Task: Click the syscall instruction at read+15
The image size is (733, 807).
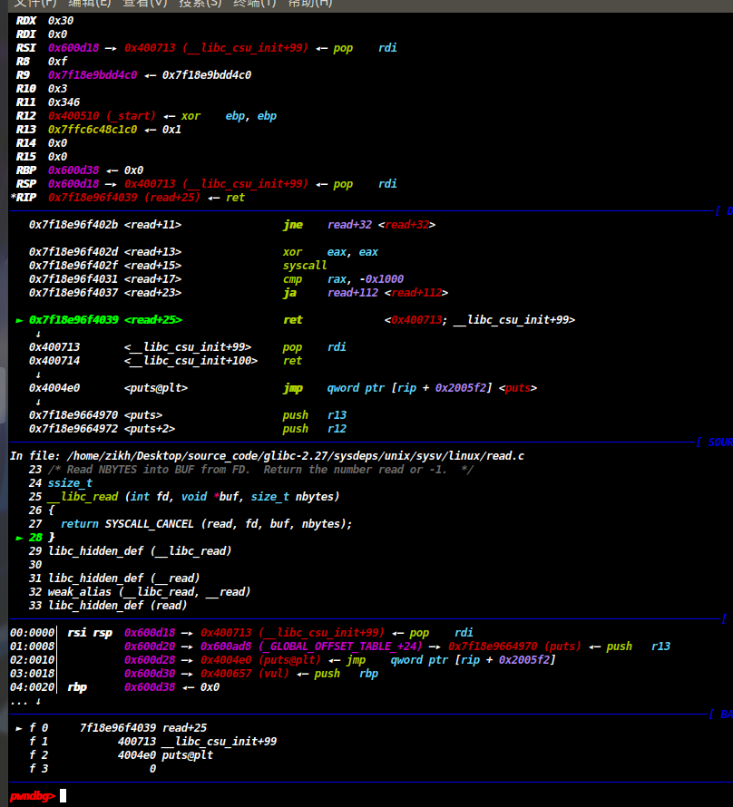Action: pyautogui.click(x=305, y=266)
